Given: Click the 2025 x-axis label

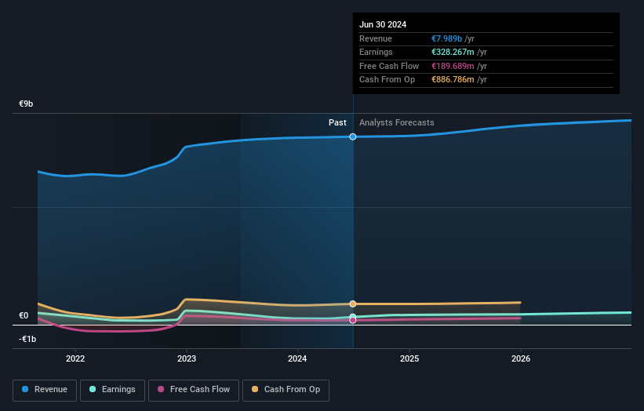Looking at the screenshot, I should coord(409,358).
